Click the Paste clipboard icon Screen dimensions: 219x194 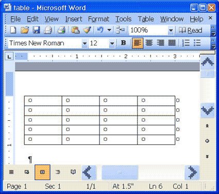click(75, 30)
